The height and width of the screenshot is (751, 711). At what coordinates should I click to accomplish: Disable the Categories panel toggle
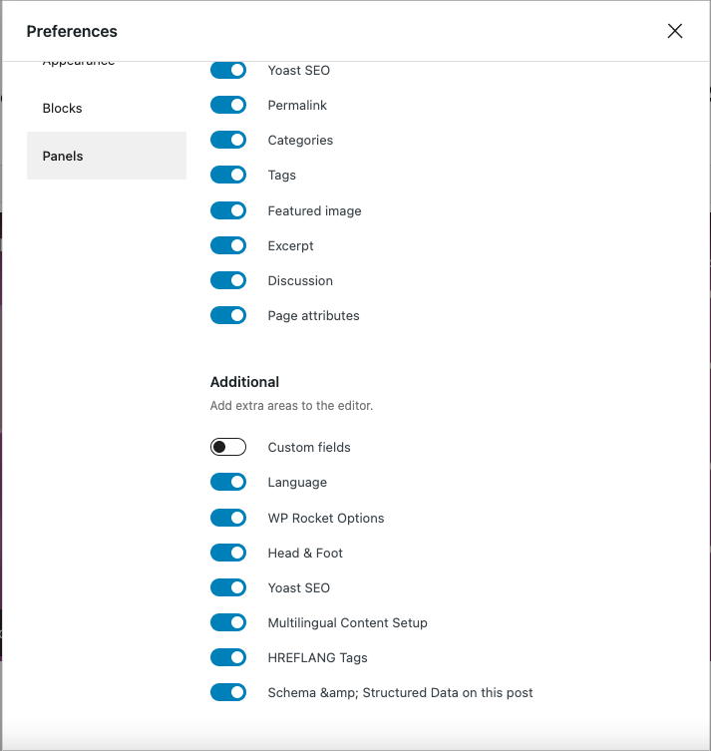[228, 140]
